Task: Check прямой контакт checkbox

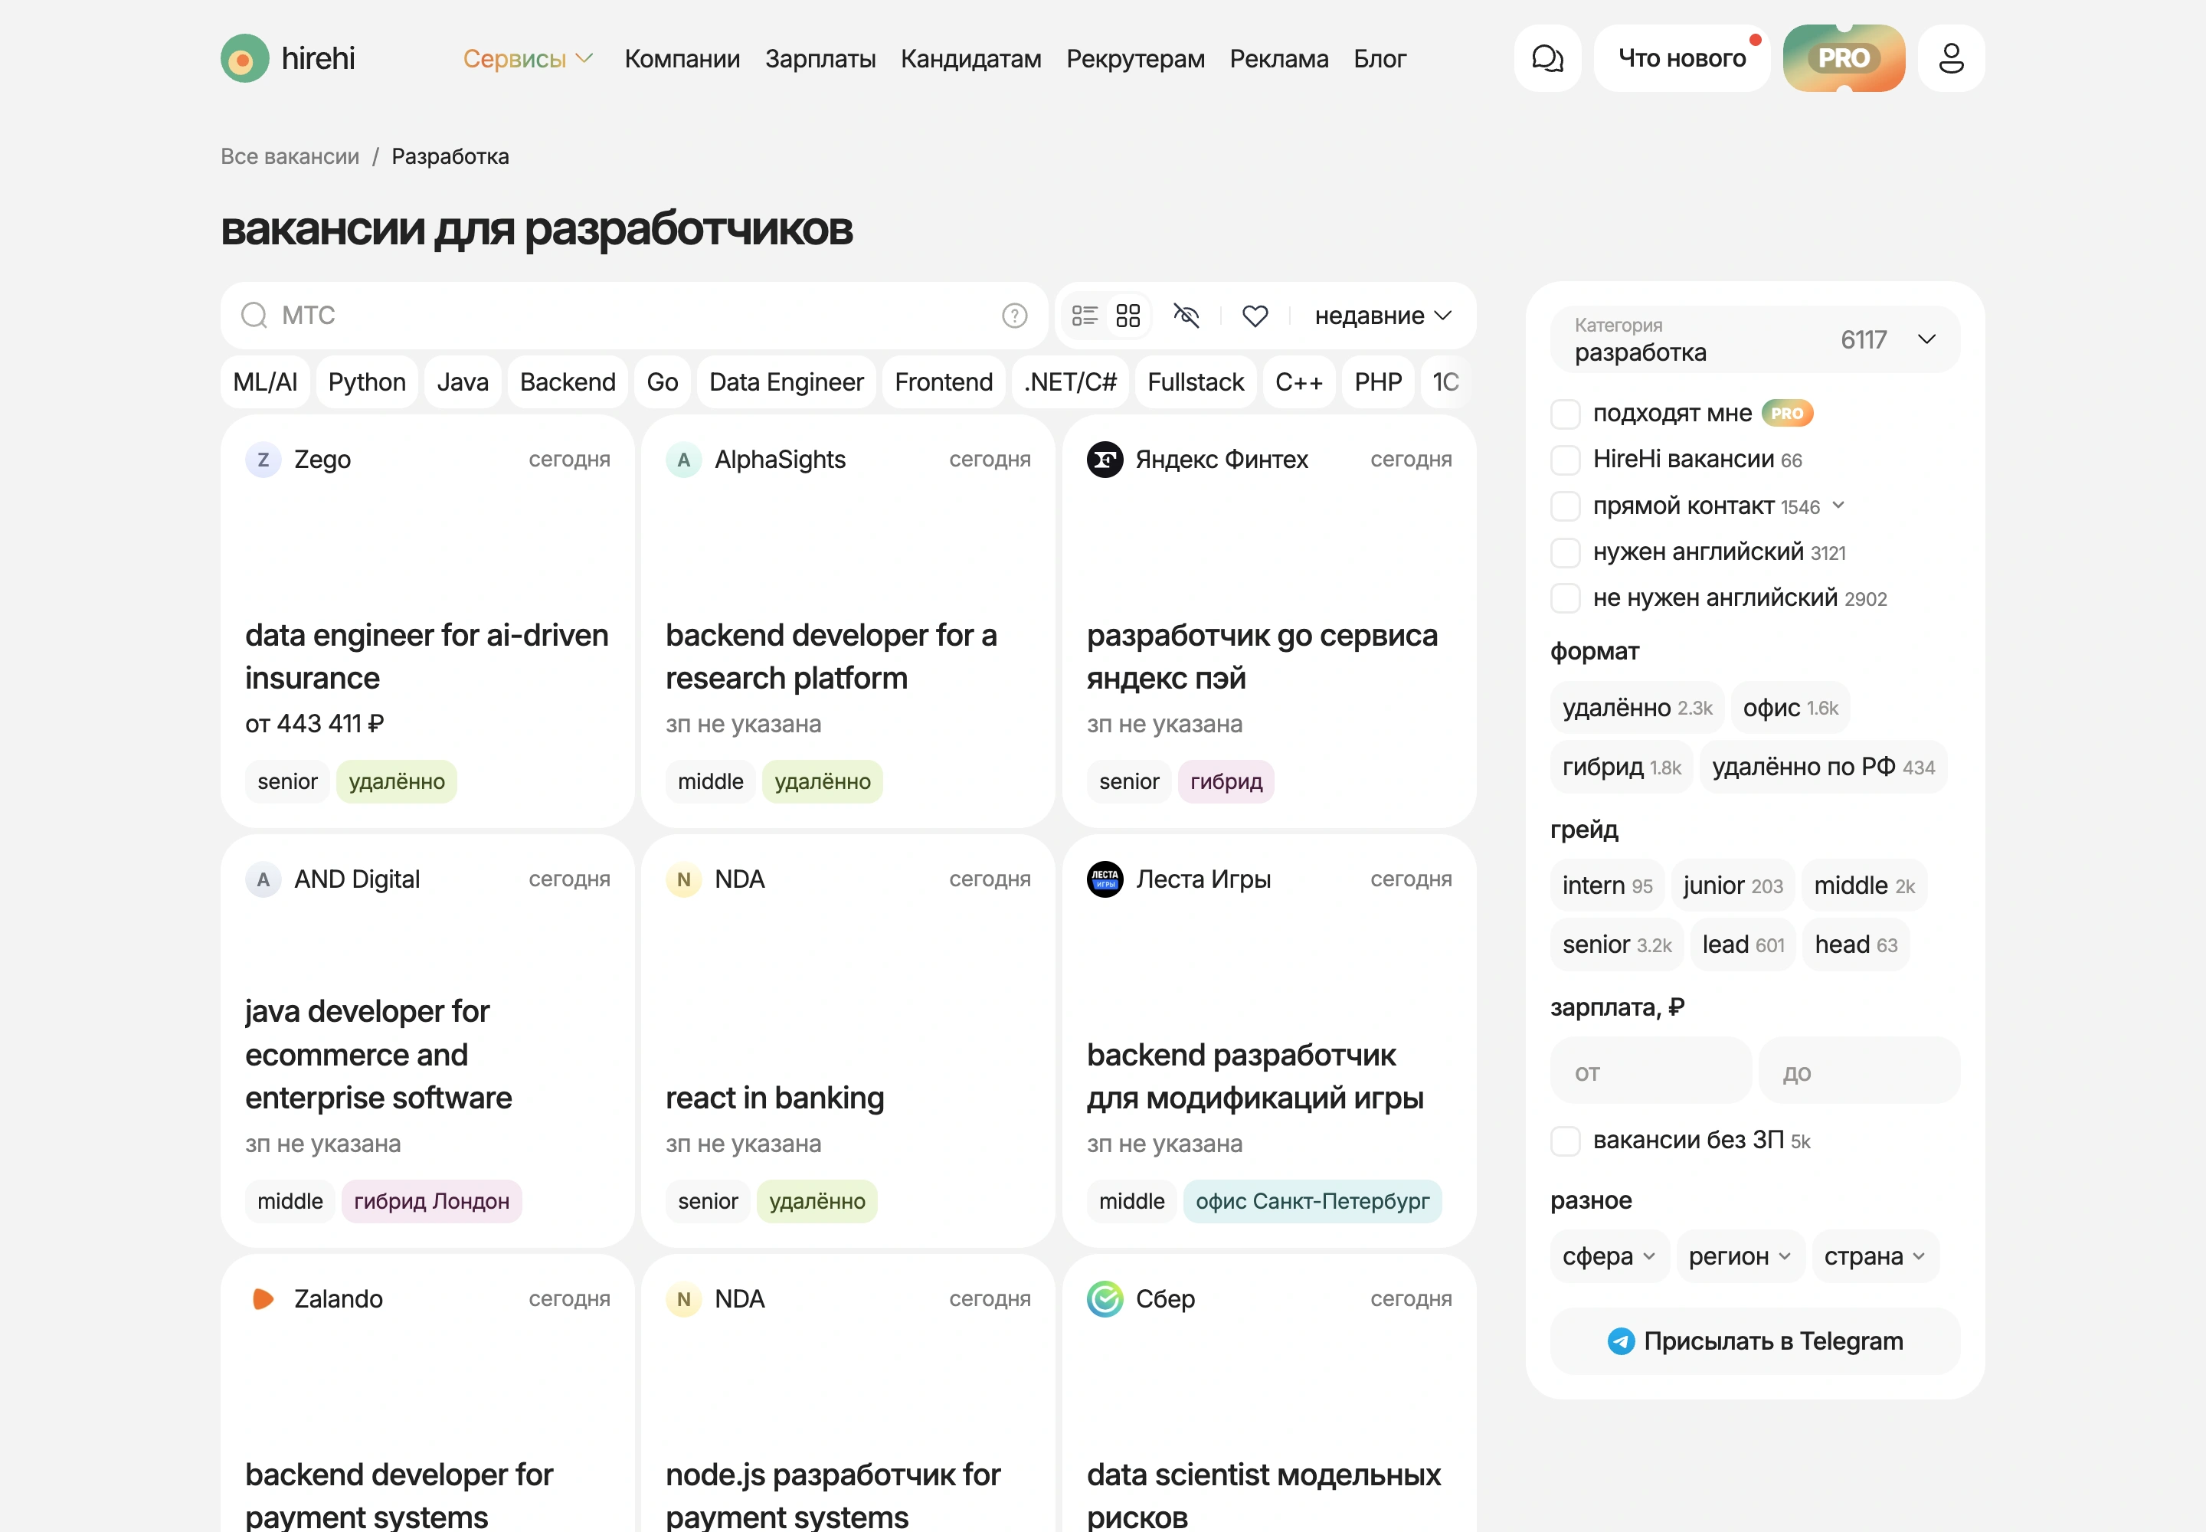Action: [1565, 506]
